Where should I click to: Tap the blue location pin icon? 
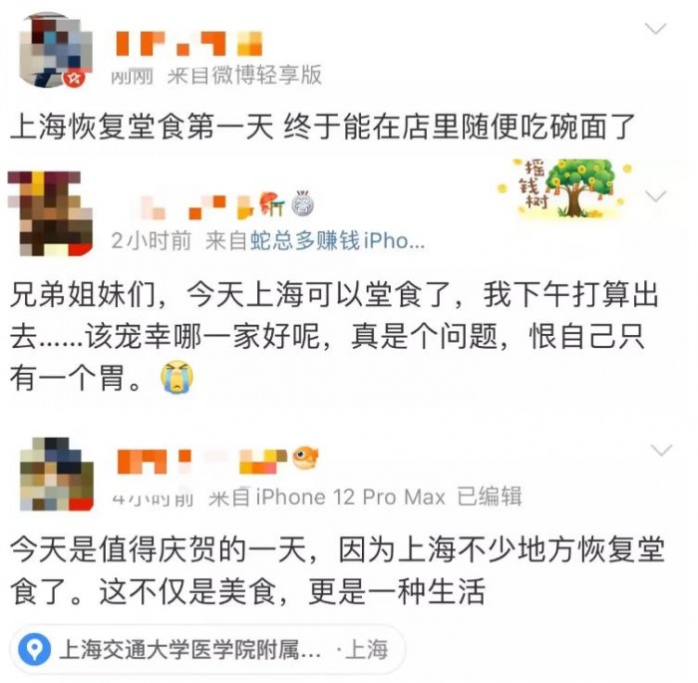click(x=34, y=649)
